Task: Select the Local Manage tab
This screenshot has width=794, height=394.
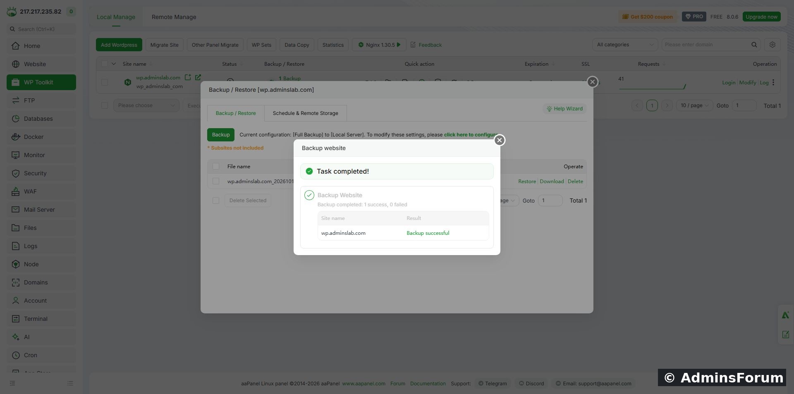Action: [x=116, y=17]
